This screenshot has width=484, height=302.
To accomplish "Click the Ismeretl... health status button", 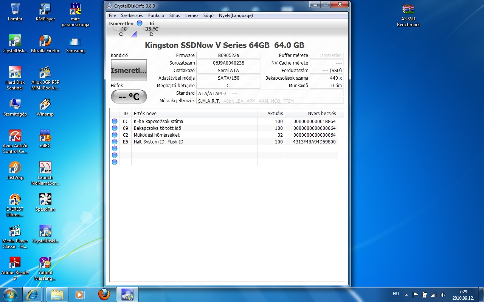I will (x=129, y=70).
